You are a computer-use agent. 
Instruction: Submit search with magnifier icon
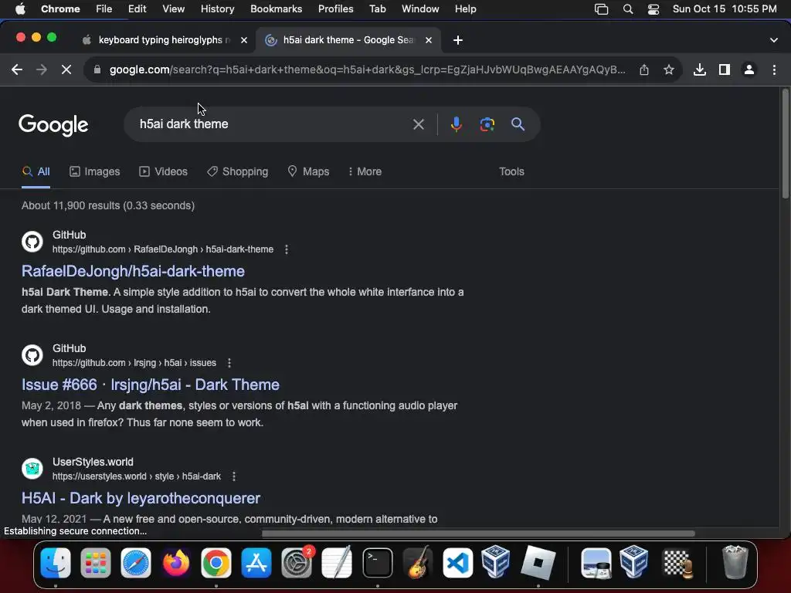point(518,124)
